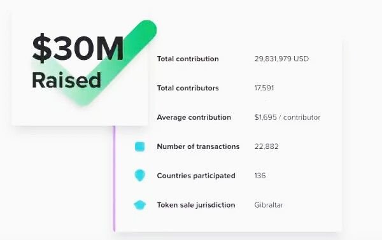Click the square transactions icon
Screen dimensions: 382x240
click(140, 146)
